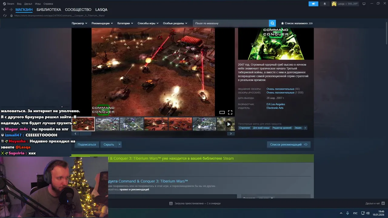Expand the Рекомендации dropdown
Viewport: 388px width, 218px height.
102,23
